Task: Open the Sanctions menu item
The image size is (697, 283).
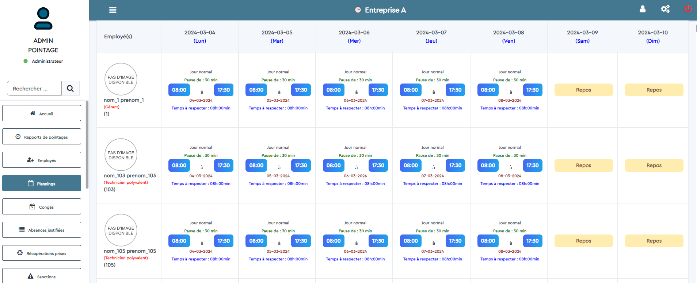Action: pyautogui.click(x=42, y=276)
